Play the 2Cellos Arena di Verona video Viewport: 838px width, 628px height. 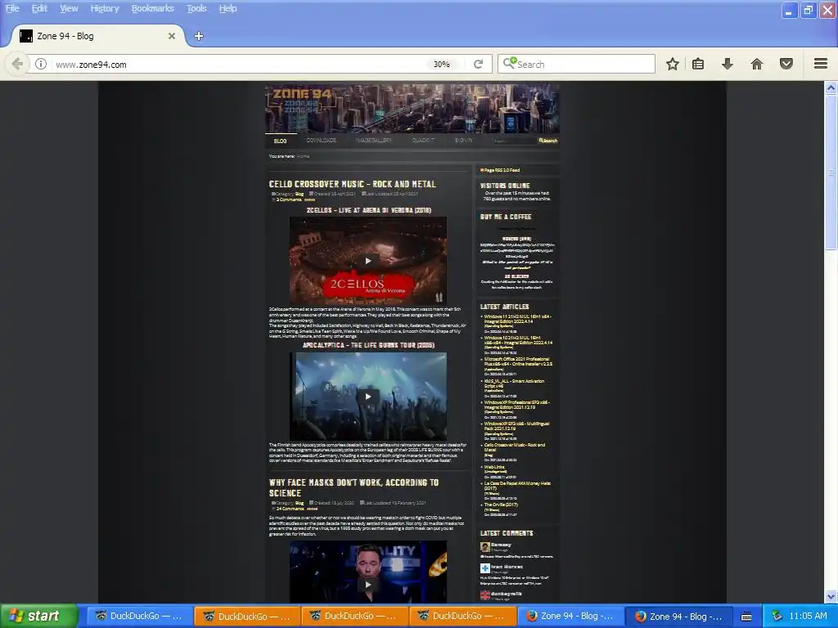coord(367,261)
